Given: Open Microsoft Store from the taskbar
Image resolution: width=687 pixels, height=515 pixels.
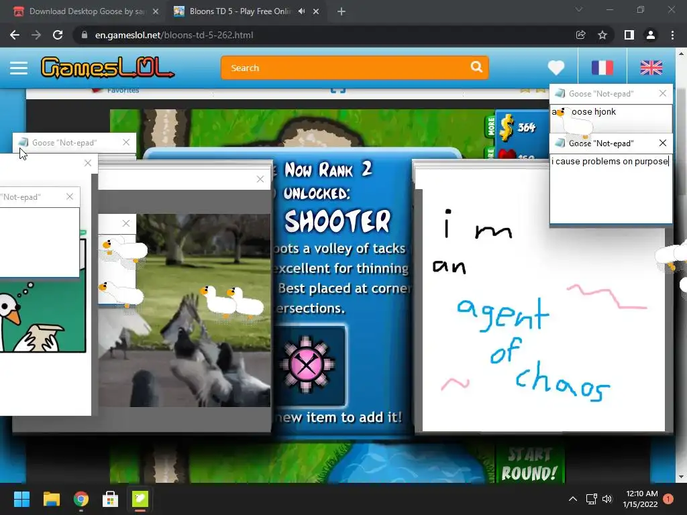Looking at the screenshot, I should (x=111, y=499).
